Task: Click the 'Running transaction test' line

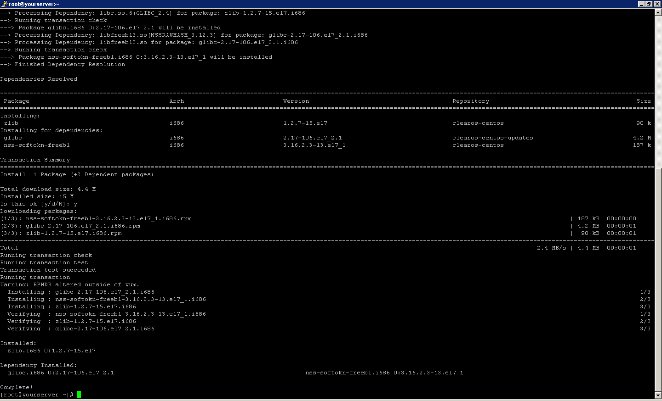Action: pos(44,262)
